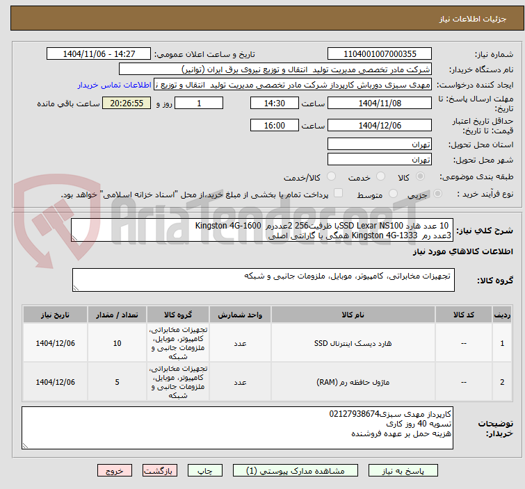Click the price validity date 1404/12/06 field
Screen dimensions: 525x489
[x=380, y=126]
